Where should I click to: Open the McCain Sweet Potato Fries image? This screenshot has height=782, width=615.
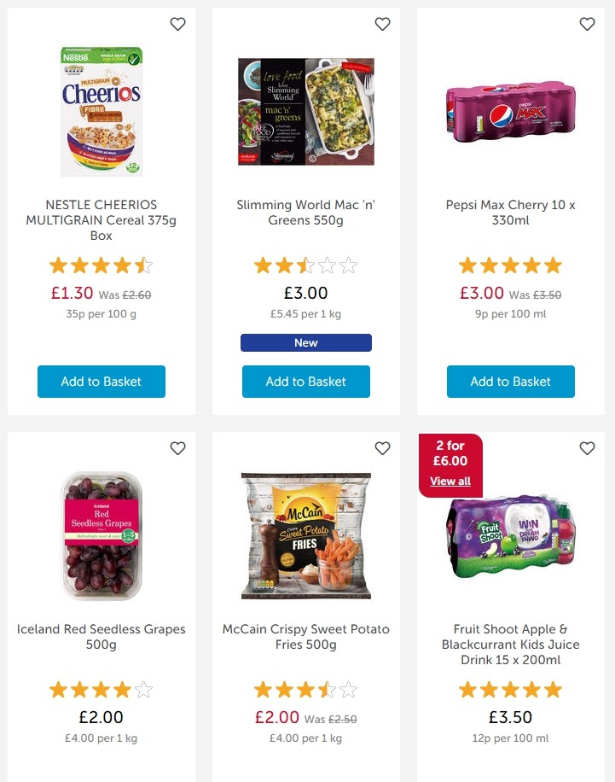point(306,535)
